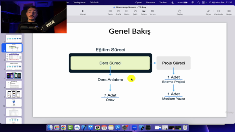Open the blue App Store Dock icon
This screenshot has height=132, width=235.
pos(117,128)
